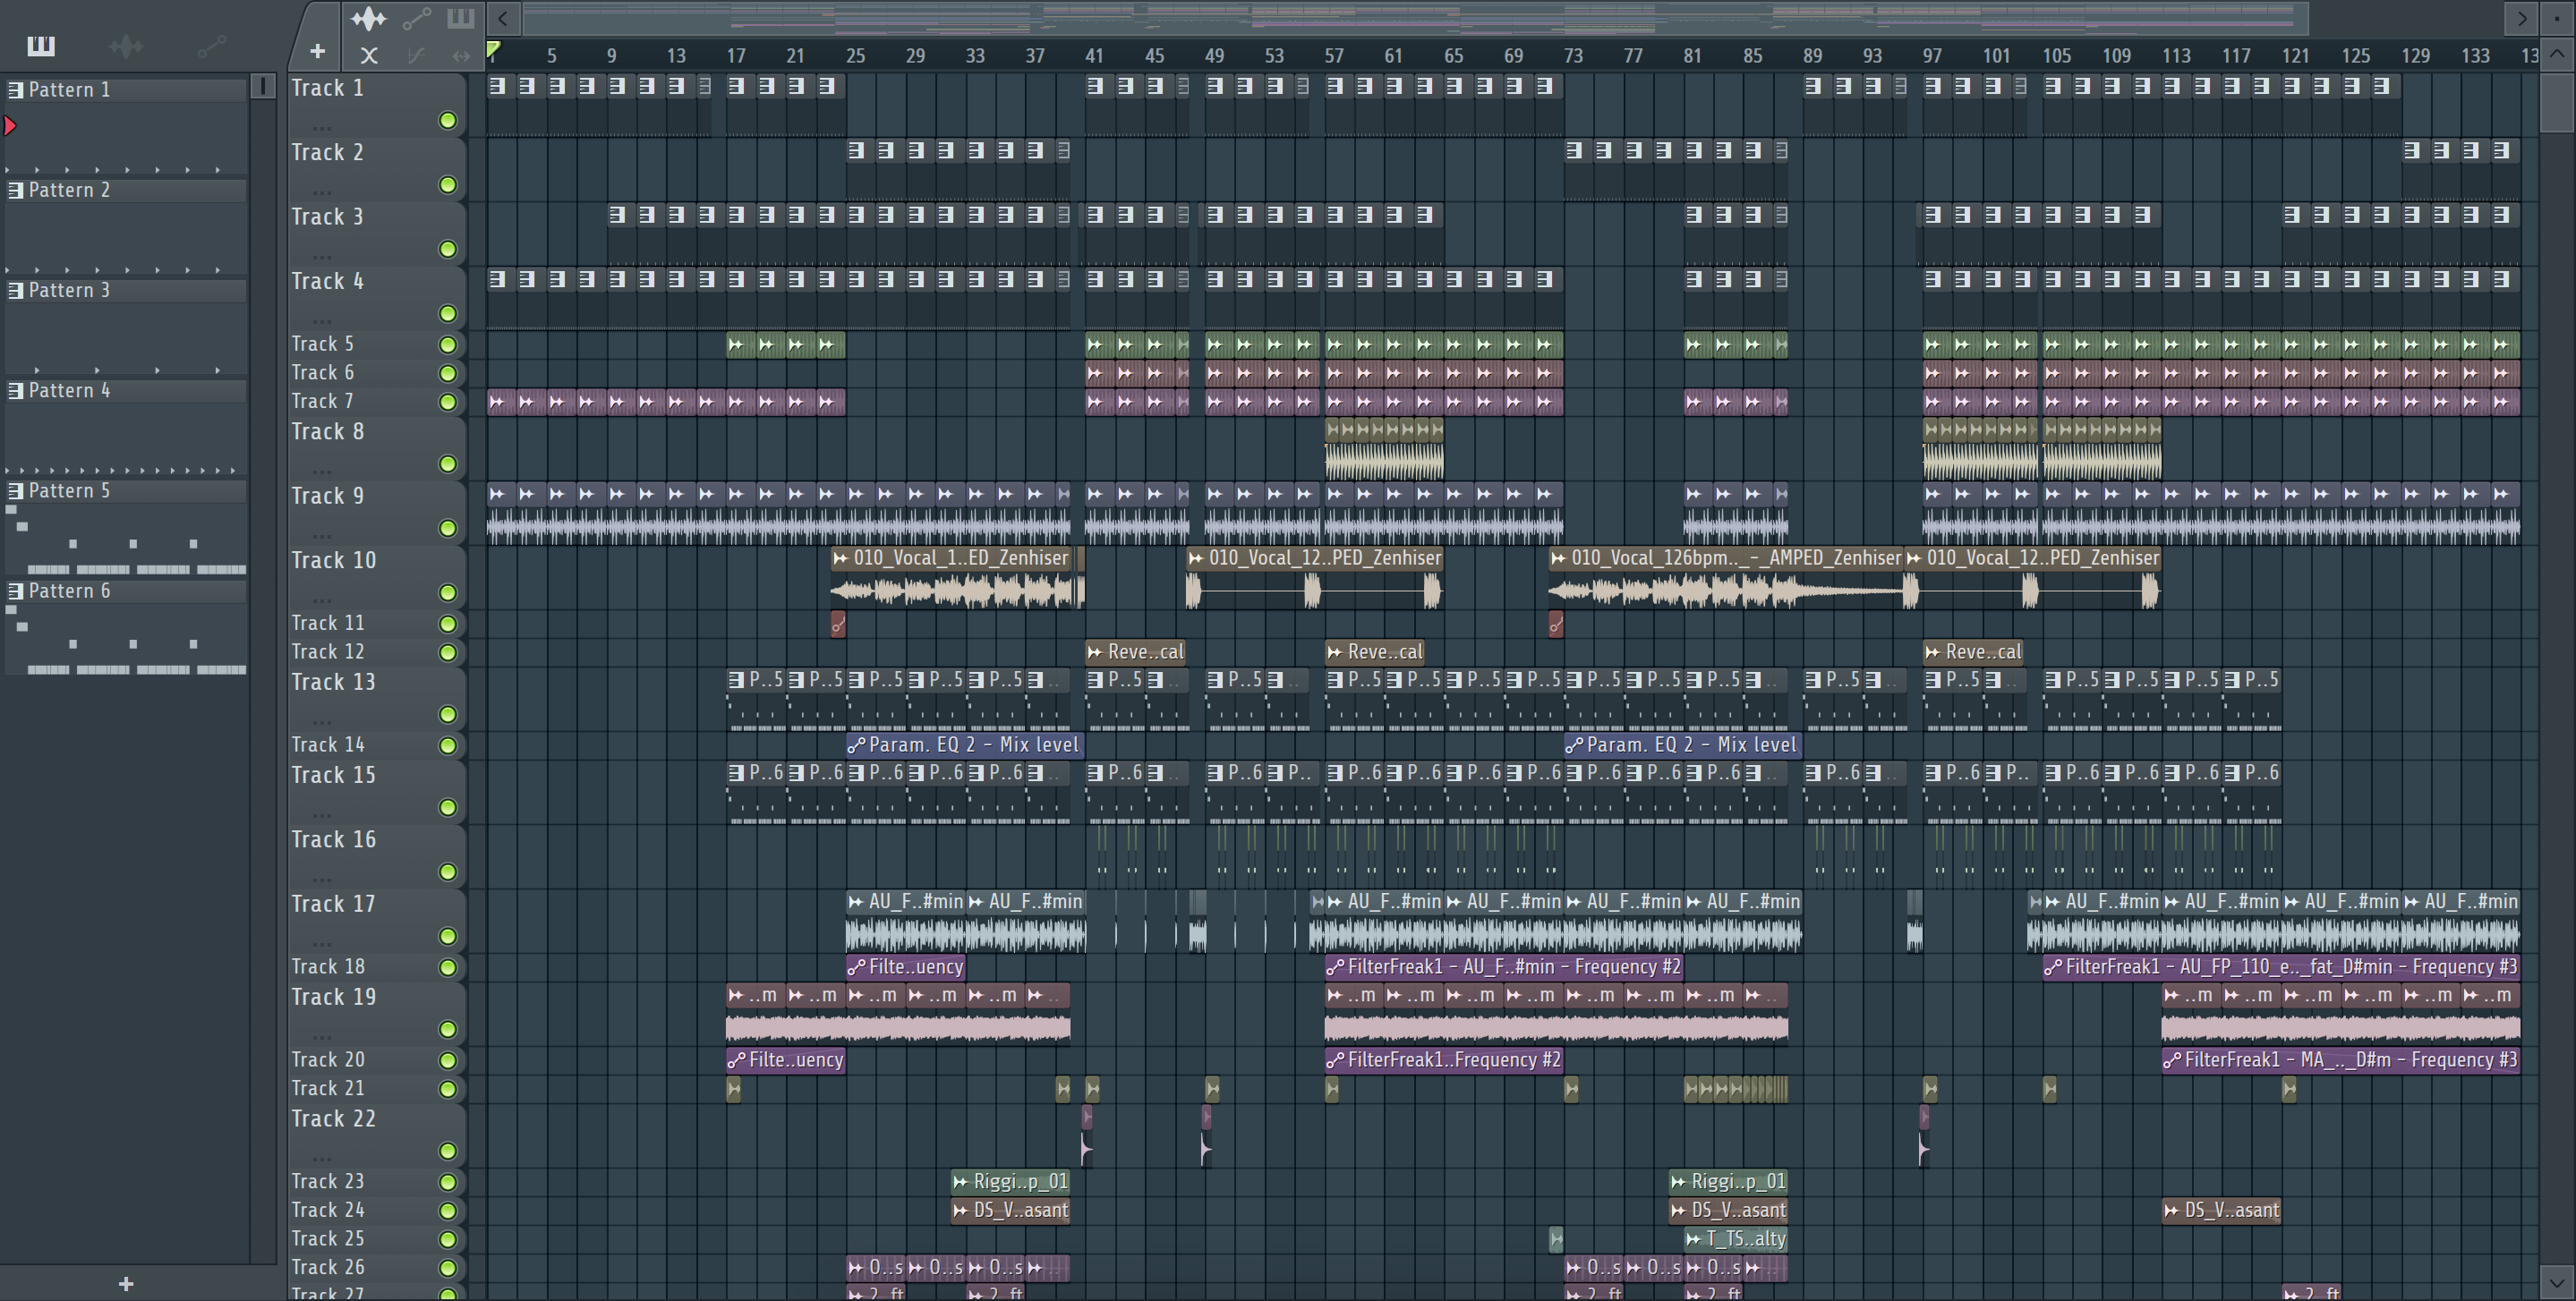Click the up arrow of the vertical scrollbar
The image size is (2576, 1301).
click(2557, 54)
